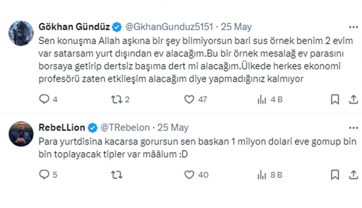Retweet Gökhan Gündüz's post
Image resolution: width=362 pixels, height=208 pixels.
[117, 100]
